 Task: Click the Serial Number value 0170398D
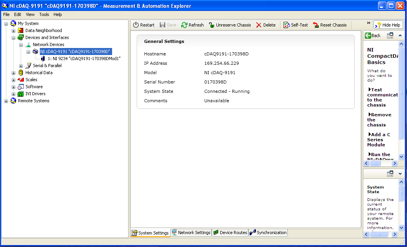pyautogui.click(x=215, y=82)
